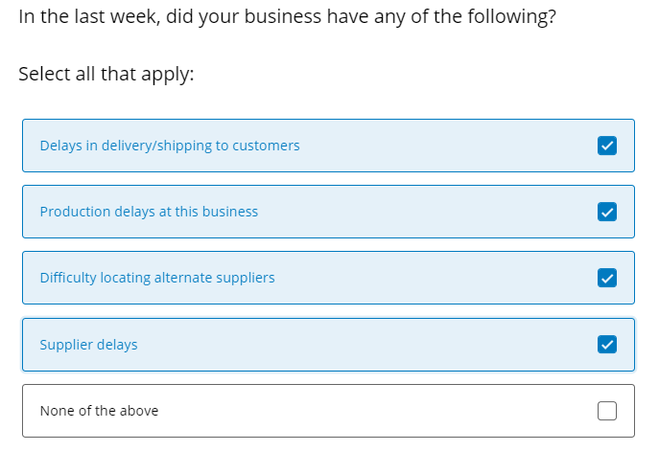
Task: Click the blue checkmark icon beside delivery/shipping delays
Action: point(607,146)
